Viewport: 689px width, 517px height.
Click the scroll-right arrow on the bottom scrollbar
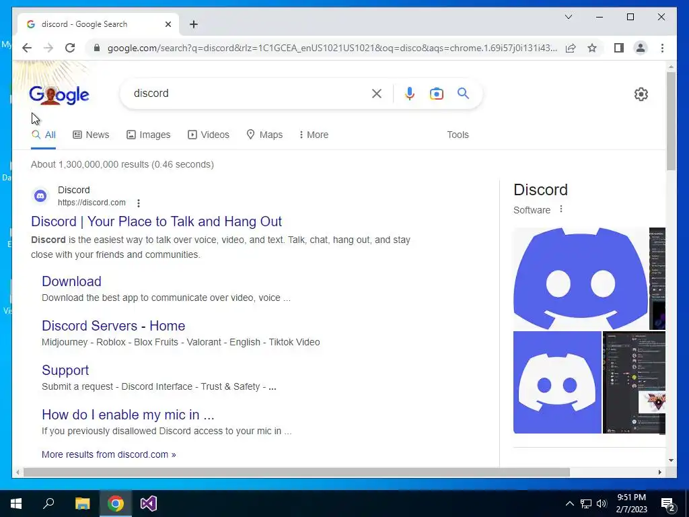[x=659, y=472]
